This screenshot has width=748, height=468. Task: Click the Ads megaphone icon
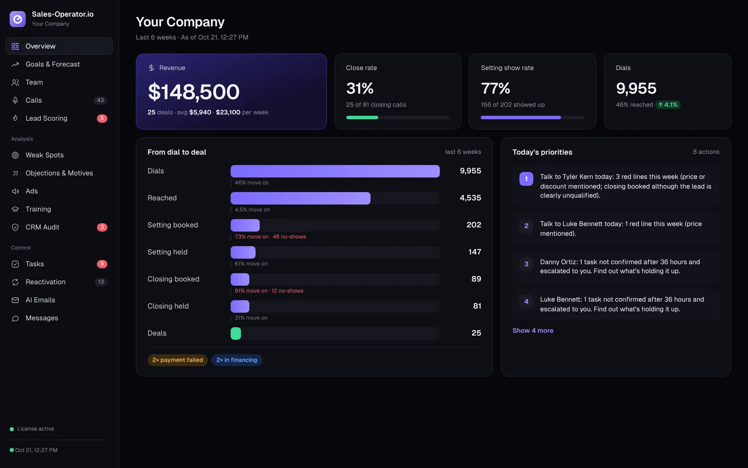click(x=15, y=191)
